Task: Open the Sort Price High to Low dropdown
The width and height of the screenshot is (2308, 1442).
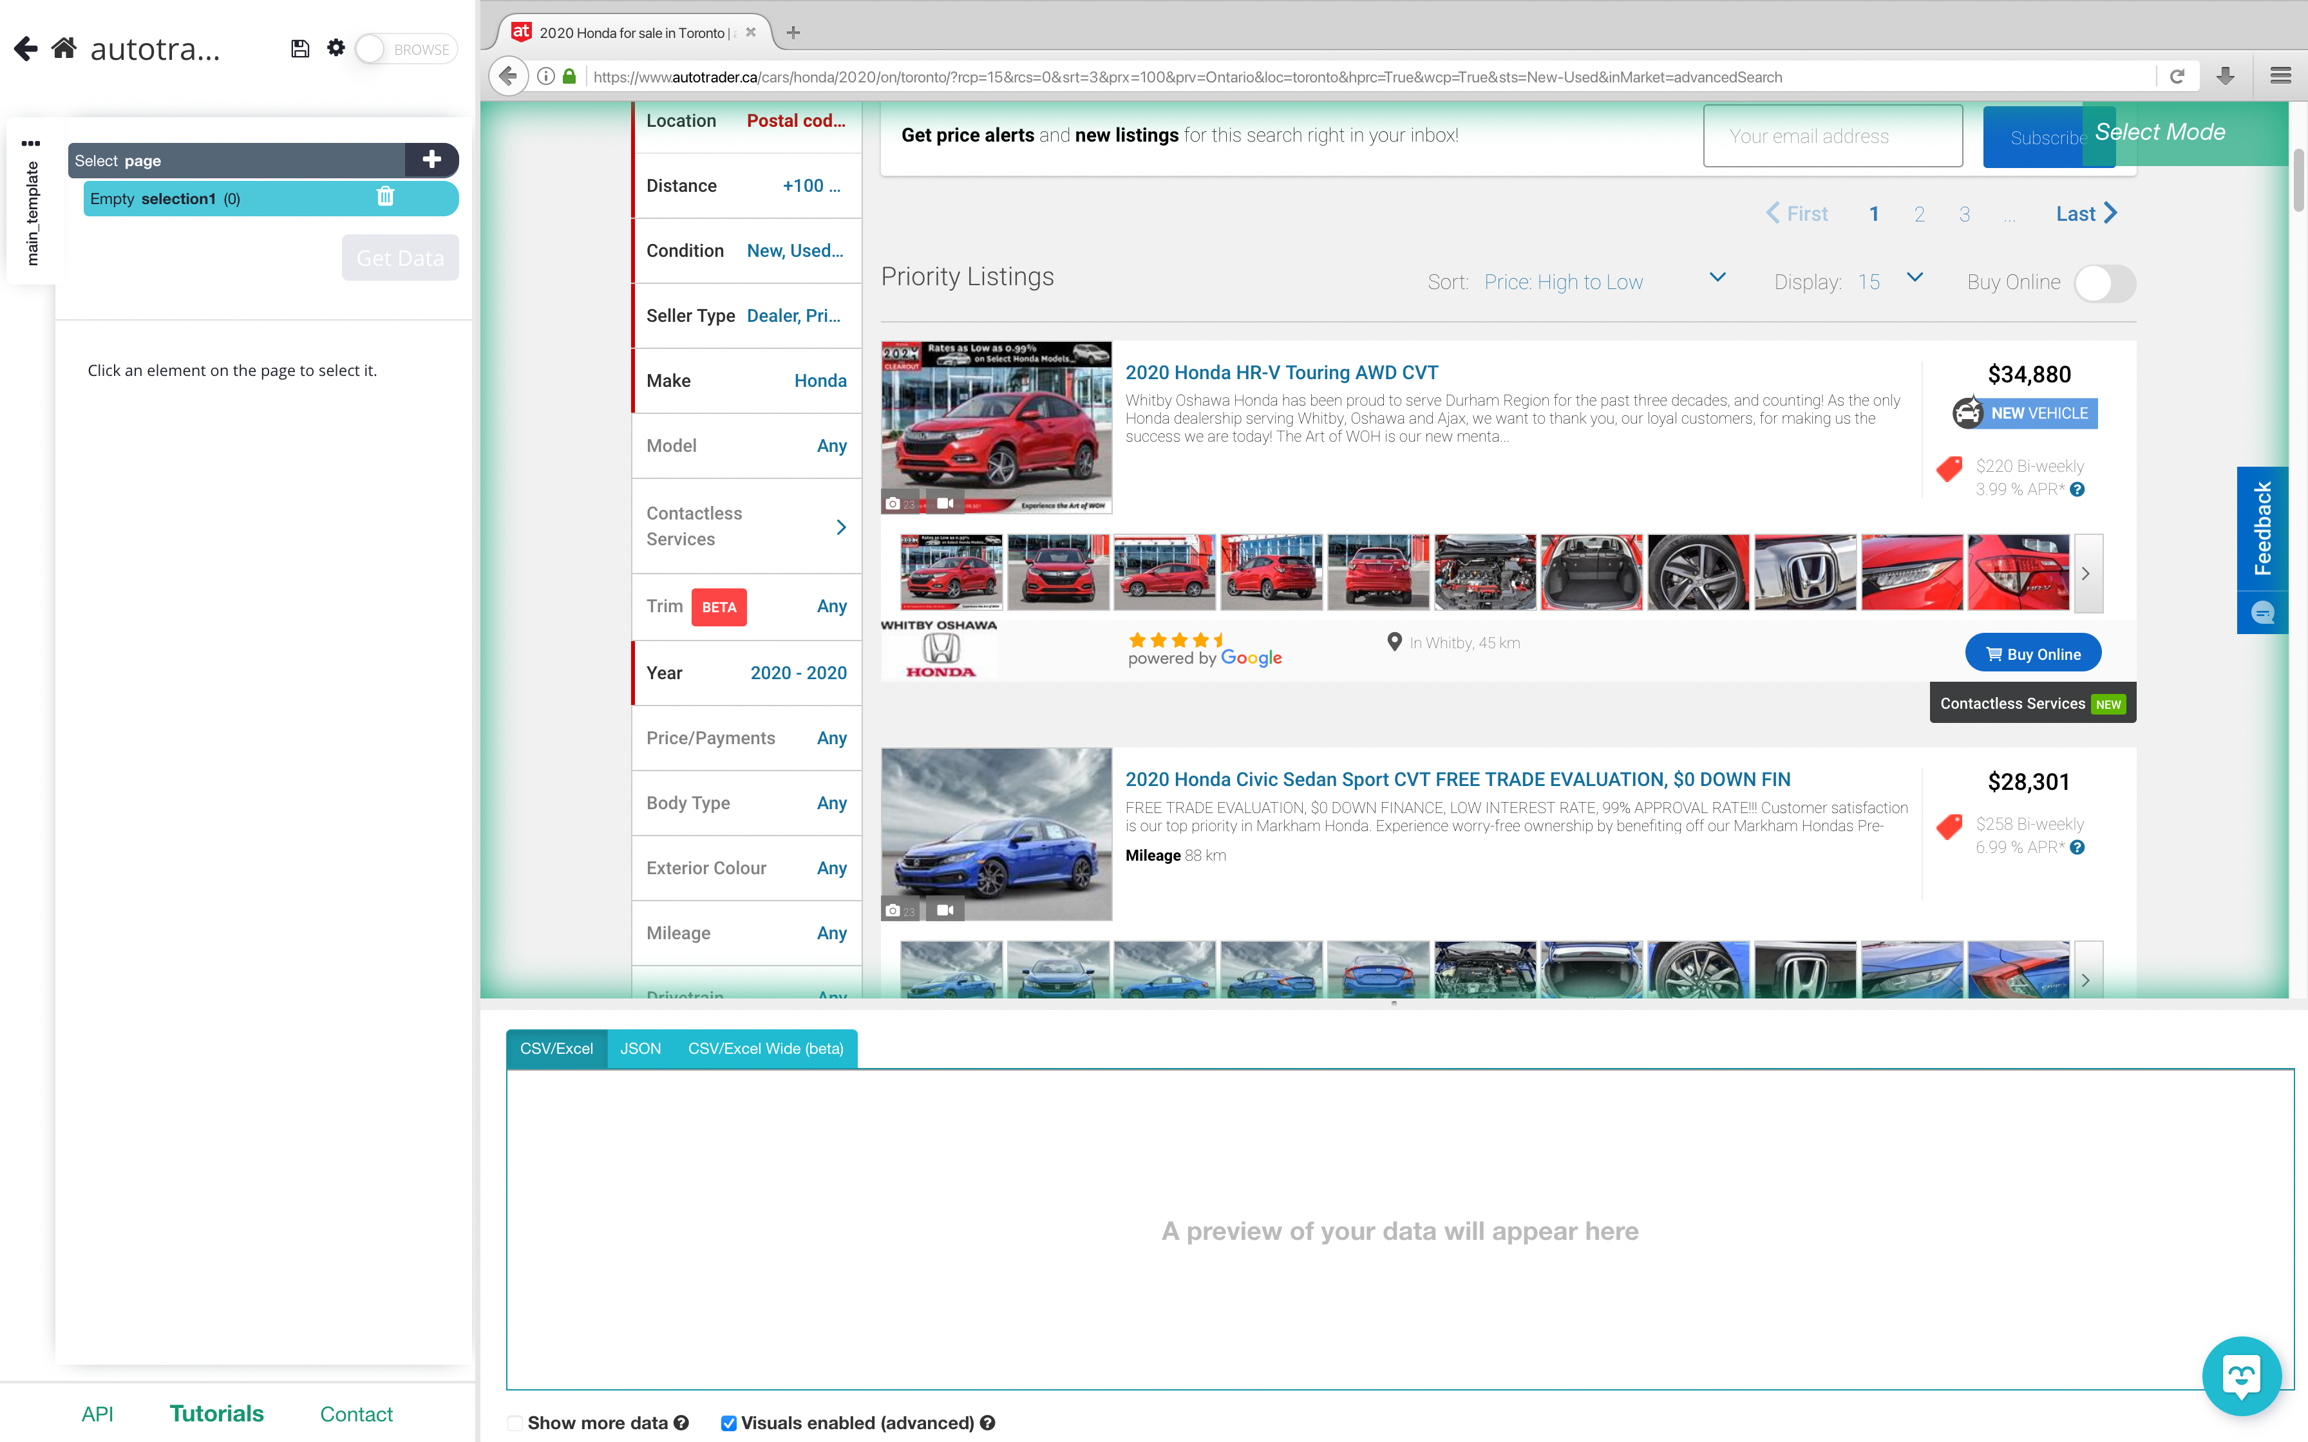Action: tap(1605, 281)
